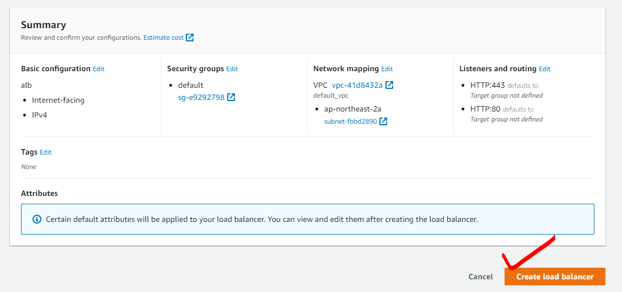Edit the Security groups section
Screen dimensions: 622x292
tap(232, 69)
